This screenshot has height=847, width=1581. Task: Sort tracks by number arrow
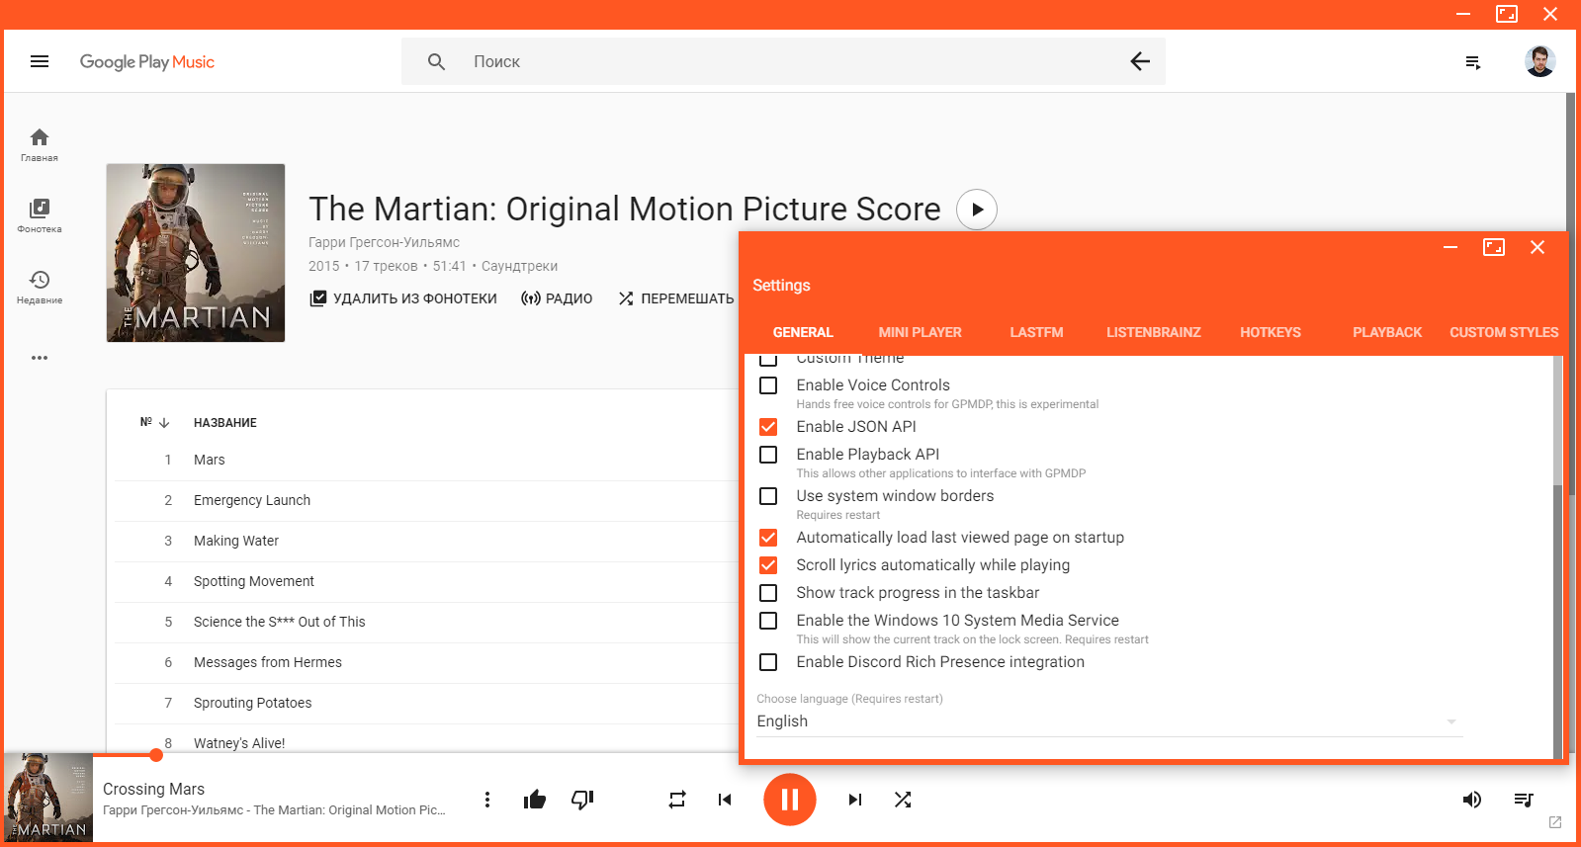pyautogui.click(x=165, y=422)
